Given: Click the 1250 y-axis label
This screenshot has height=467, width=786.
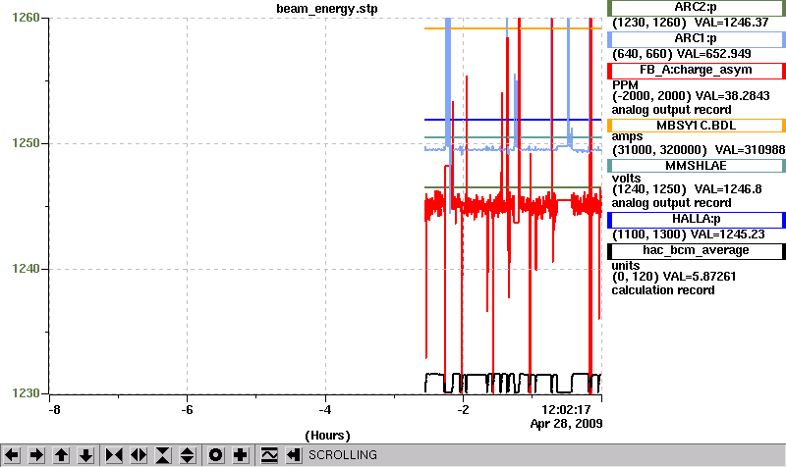Looking at the screenshot, I should pyautogui.click(x=26, y=143).
